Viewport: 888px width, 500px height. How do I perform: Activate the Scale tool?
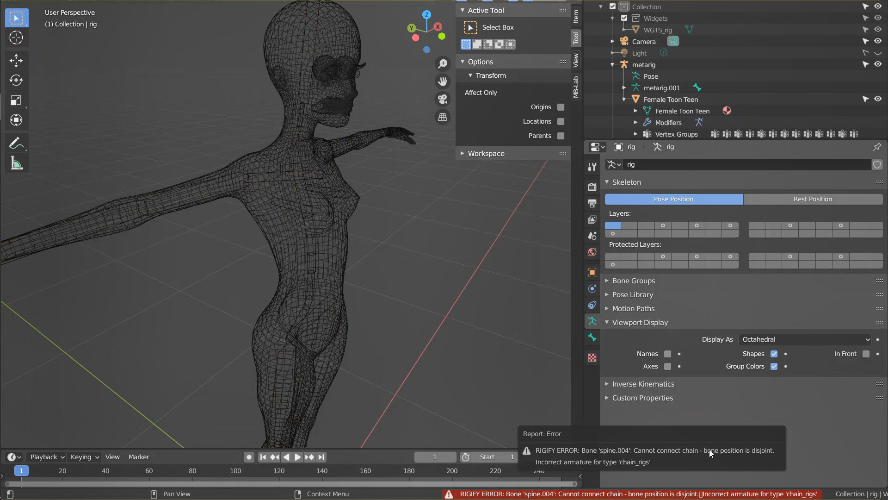16,100
